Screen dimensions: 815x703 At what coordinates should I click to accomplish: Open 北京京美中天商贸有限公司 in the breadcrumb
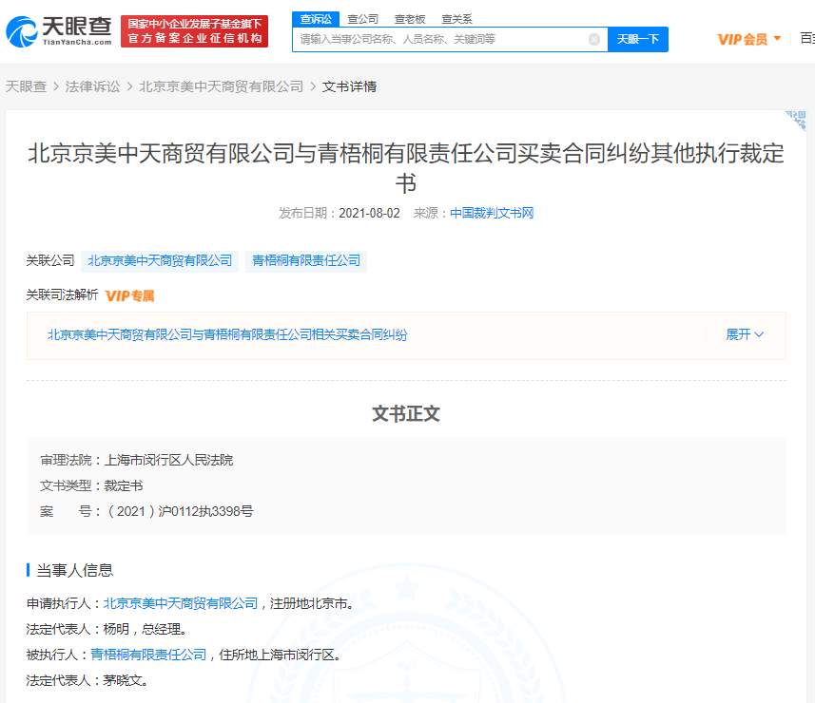pos(221,86)
